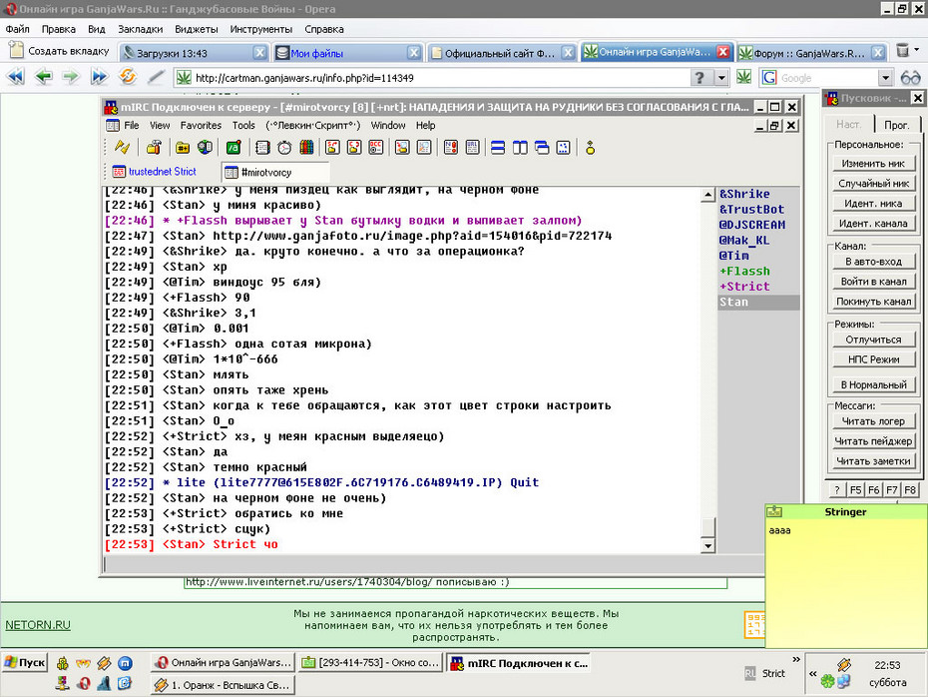Open the mIRC Colors icon
The height and width of the screenshot is (697, 928).
tap(306, 148)
